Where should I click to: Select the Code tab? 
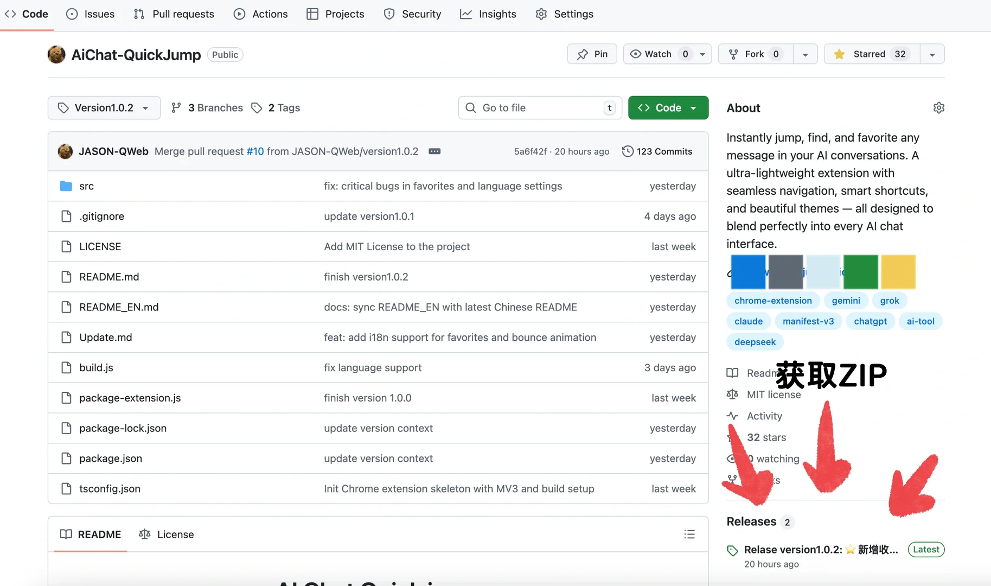tap(27, 14)
